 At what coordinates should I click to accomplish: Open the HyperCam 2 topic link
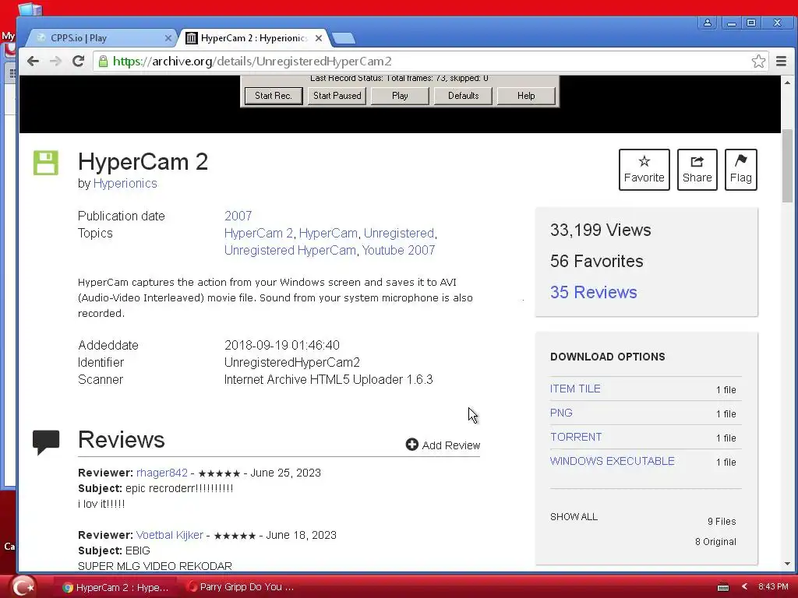(x=259, y=234)
